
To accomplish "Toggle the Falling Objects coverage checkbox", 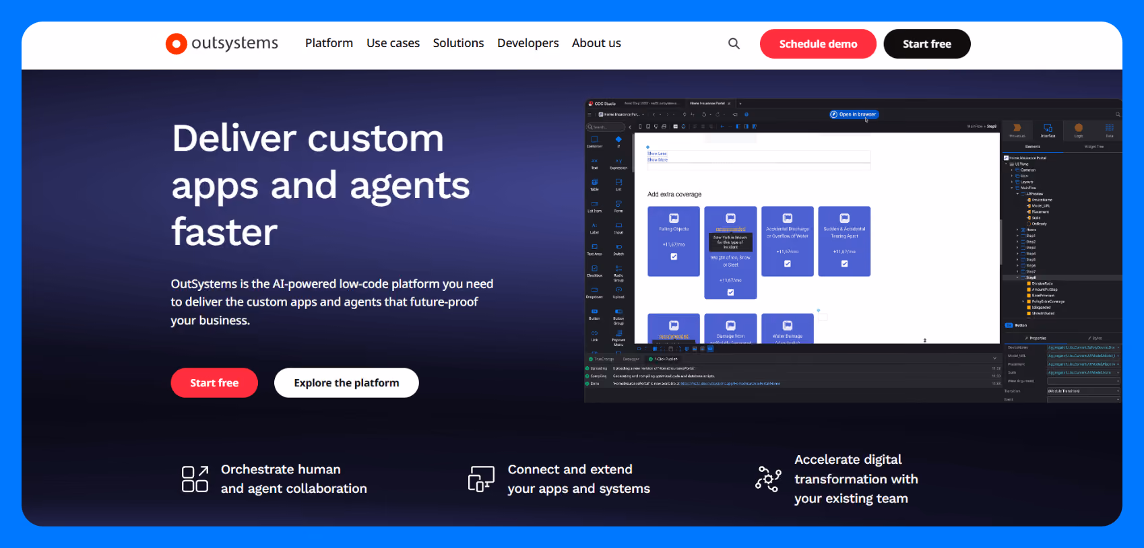I will (x=674, y=256).
